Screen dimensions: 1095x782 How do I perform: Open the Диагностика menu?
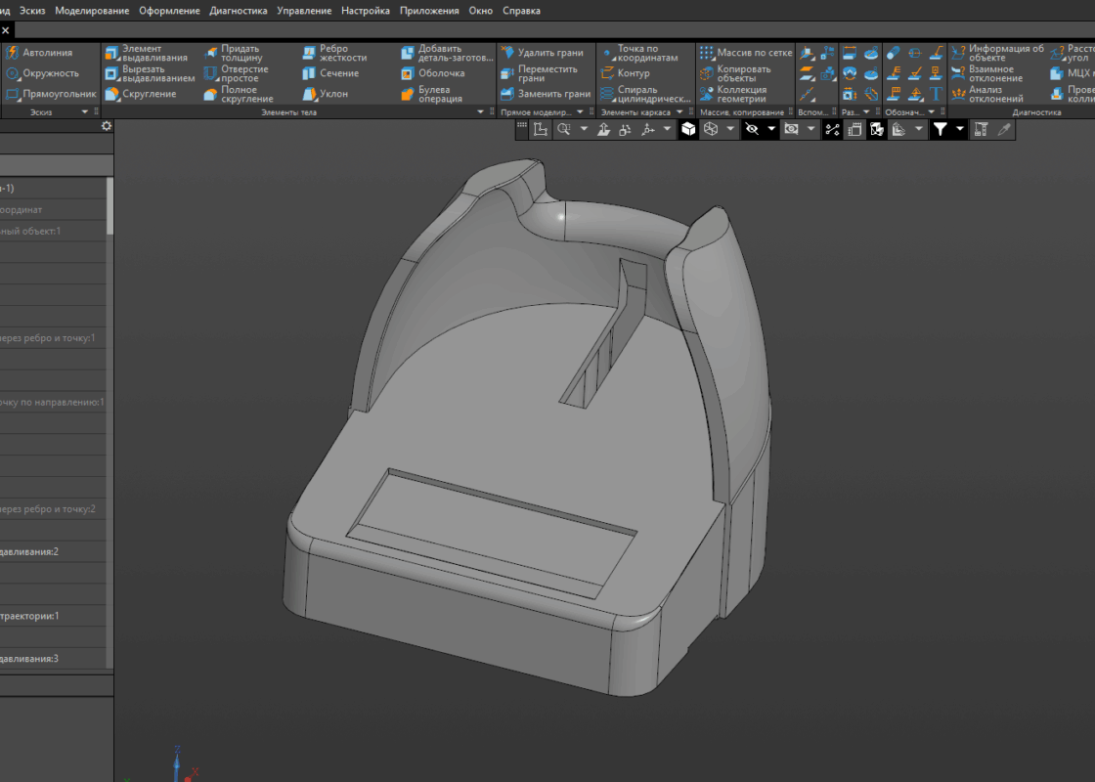tap(238, 11)
